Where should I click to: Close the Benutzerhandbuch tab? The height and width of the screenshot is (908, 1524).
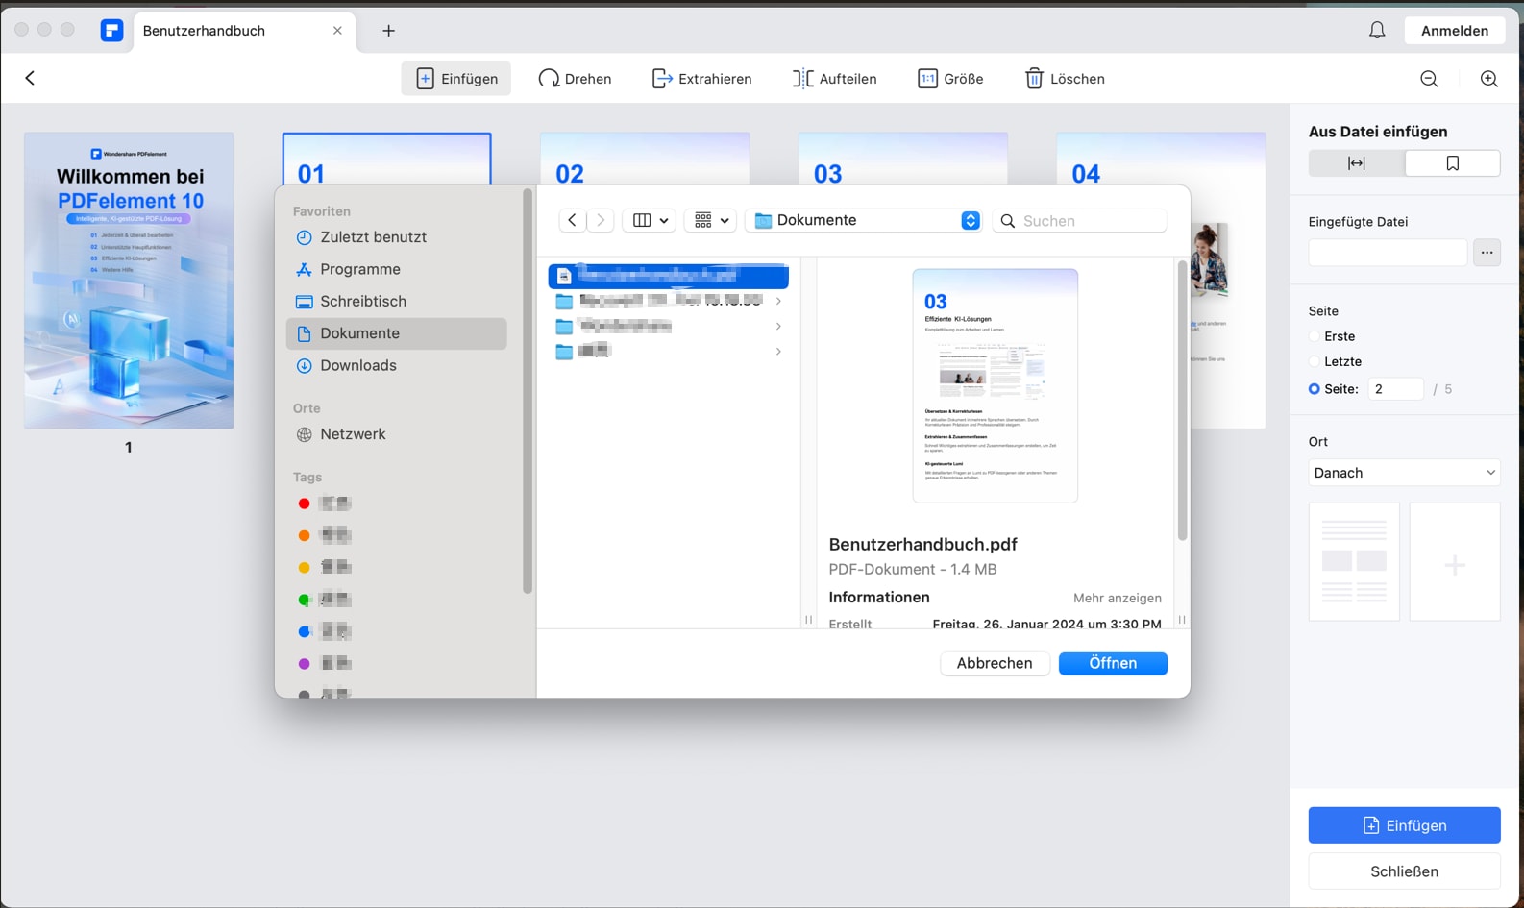(337, 31)
